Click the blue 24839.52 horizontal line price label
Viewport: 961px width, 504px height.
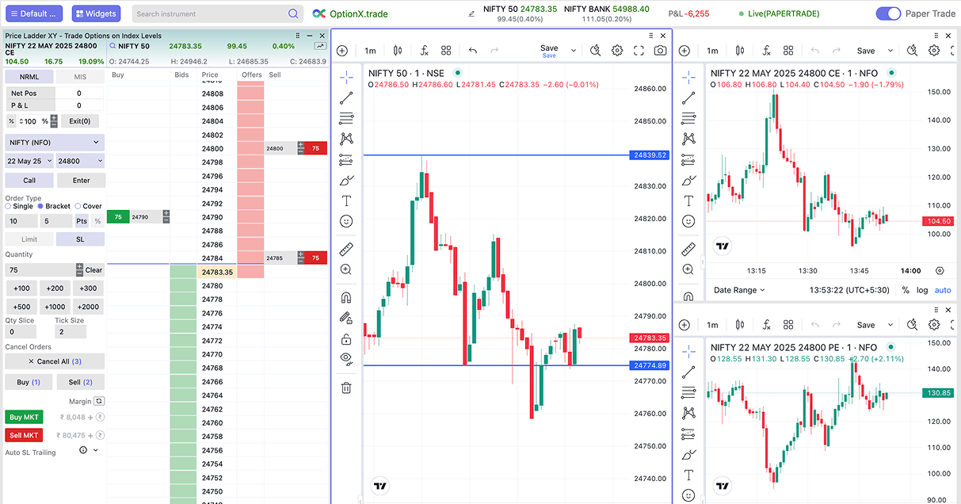click(650, 155)
